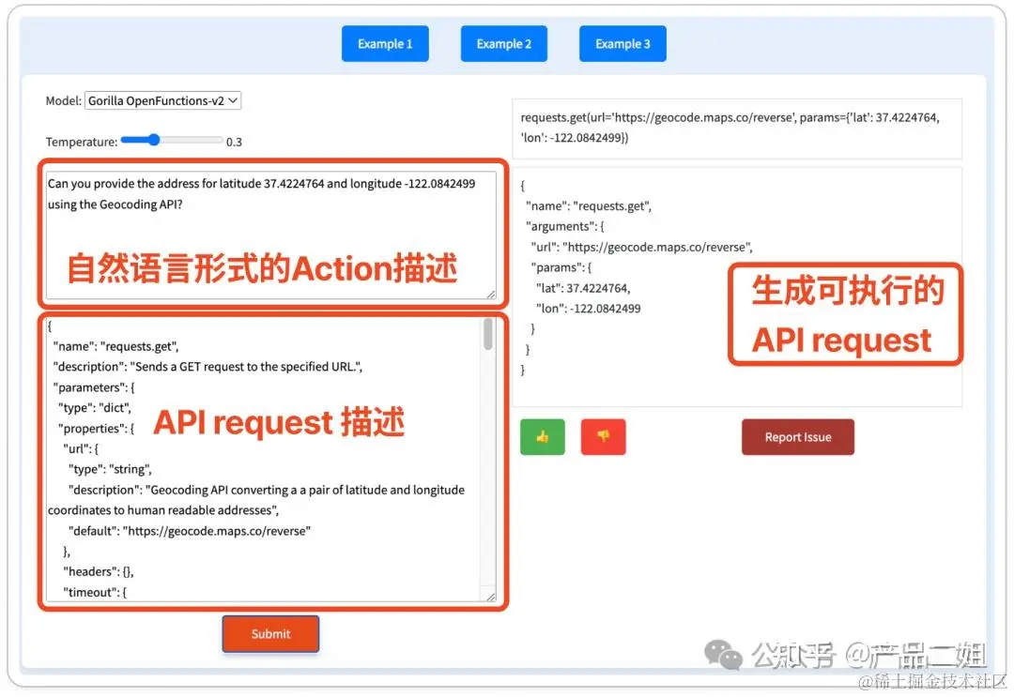The width and height of the screenshot is (1014, 697).
Task: Click the "lat": 37.4224764 value in output
Action: (x=583, y=288)
